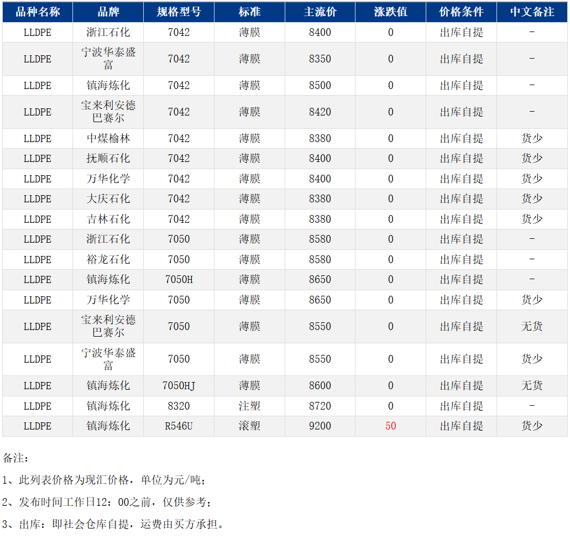Select the 主流价 column header

coord(320,12)
